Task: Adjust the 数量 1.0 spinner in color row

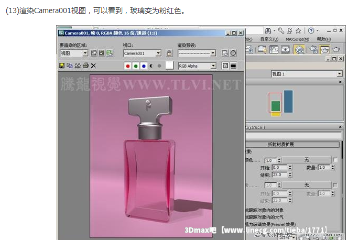Action: coord(333,168)
